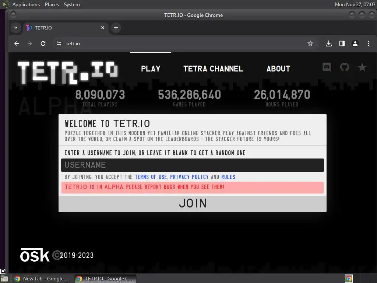Open the TETR.IO Discord icon link

tap(327, 67)
